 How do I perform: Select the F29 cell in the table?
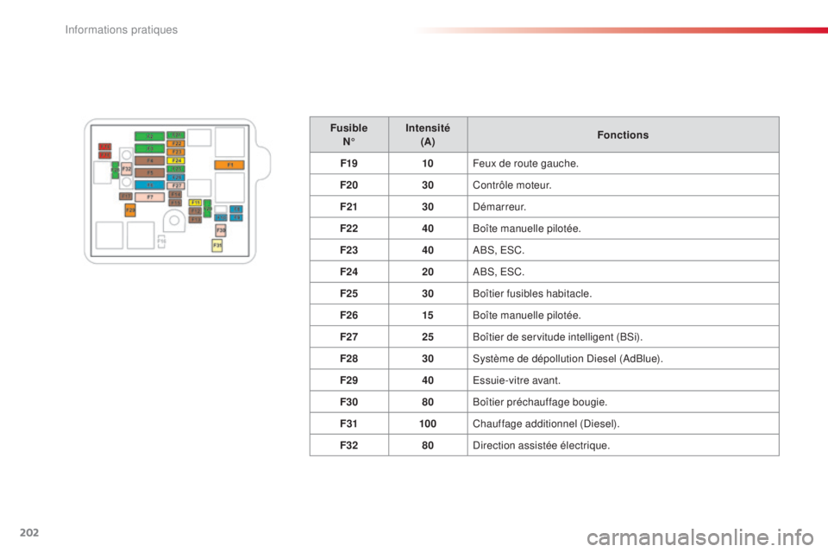click(x=349, y=379)
